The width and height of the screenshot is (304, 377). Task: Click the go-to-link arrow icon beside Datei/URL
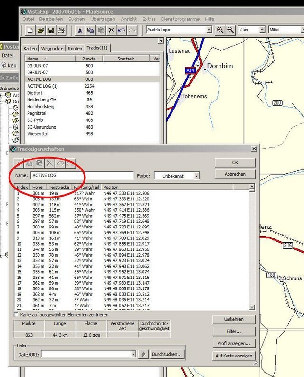(143, 354)
